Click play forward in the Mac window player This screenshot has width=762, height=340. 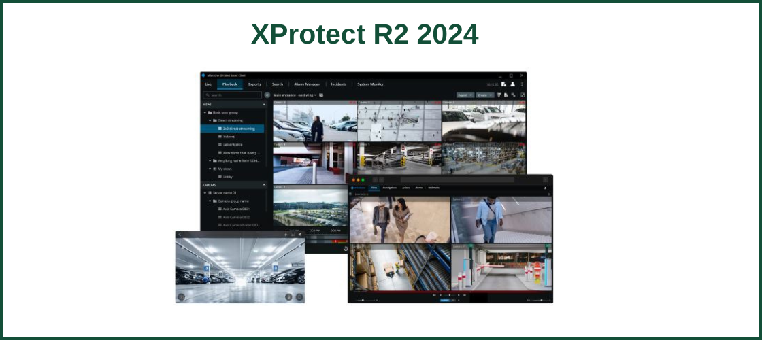(459, 295)
